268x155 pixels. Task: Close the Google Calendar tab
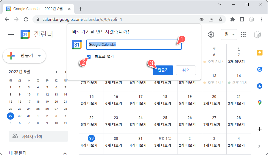click(x=69, y=9)
